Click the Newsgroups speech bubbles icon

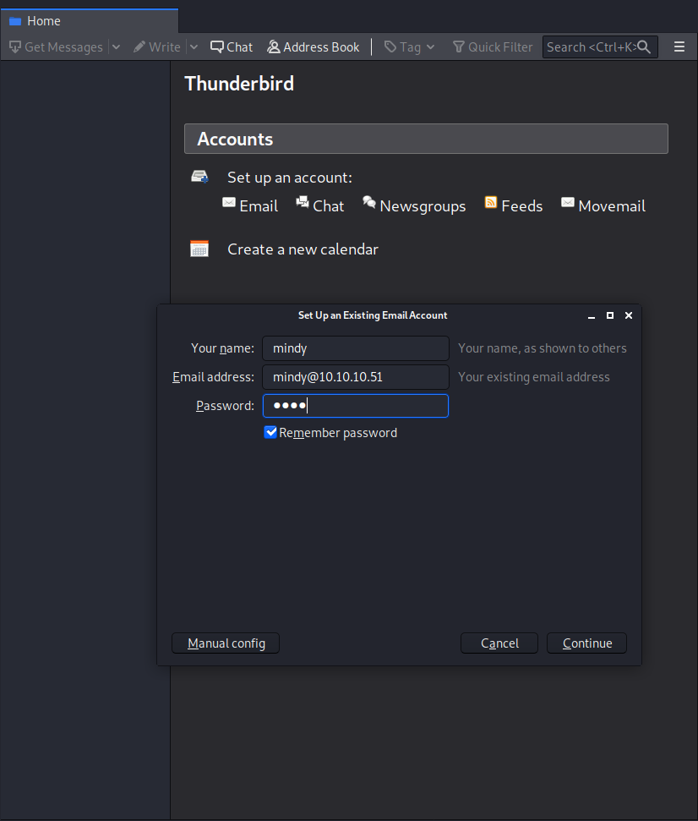369,202
